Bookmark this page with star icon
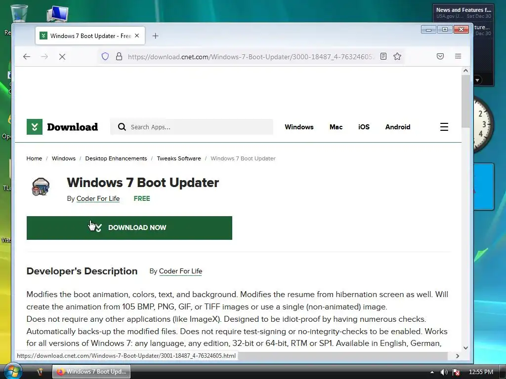The width and height of the screenshot is (506, 379). tap(397, 56)
